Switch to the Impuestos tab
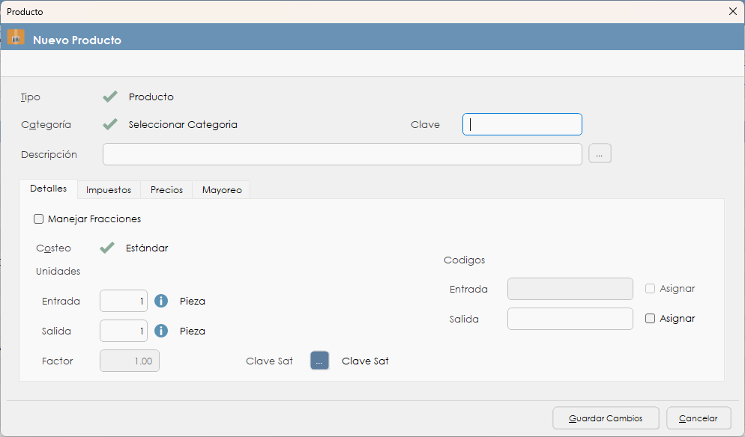745x437 pixels. [x=109, y=190]
